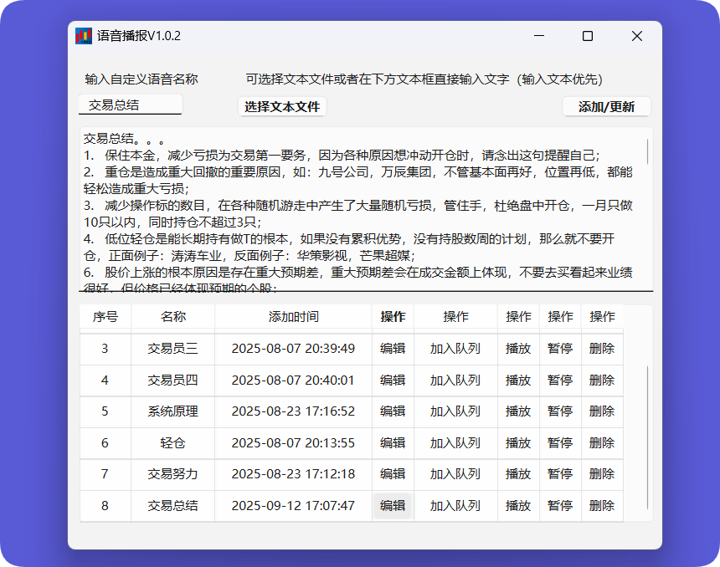
Task: Play the 交易员四 voice entry
Action: [x=518, y=381]
